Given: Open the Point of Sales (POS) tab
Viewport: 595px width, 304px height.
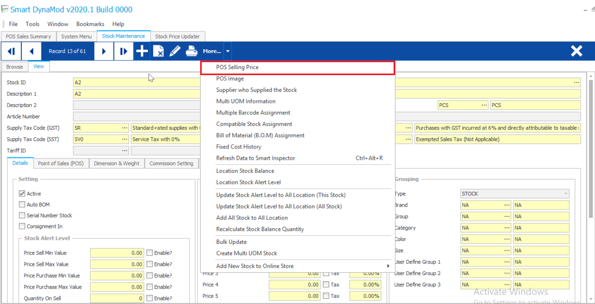Looking at the screenshot, I should (x=61, y=163).
